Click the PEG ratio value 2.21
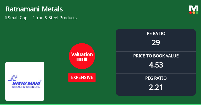Viewport: 201px width, 105px height. point(156,87)
